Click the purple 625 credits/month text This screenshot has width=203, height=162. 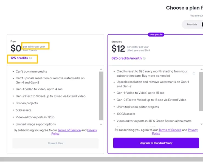pyautogui.click(x=126, y=58)
